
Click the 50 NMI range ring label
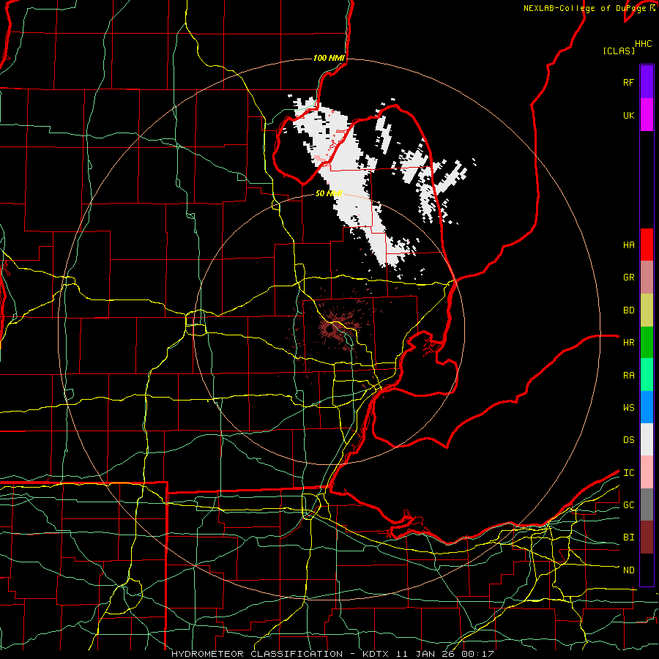(x=329, y=193)
